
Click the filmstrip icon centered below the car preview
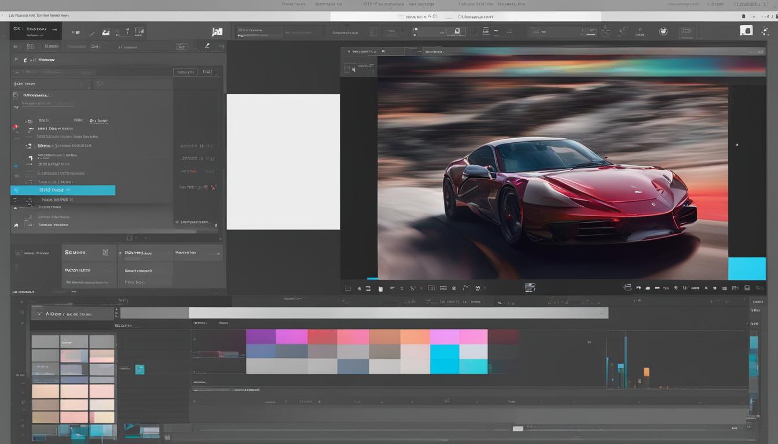point(530,287)
